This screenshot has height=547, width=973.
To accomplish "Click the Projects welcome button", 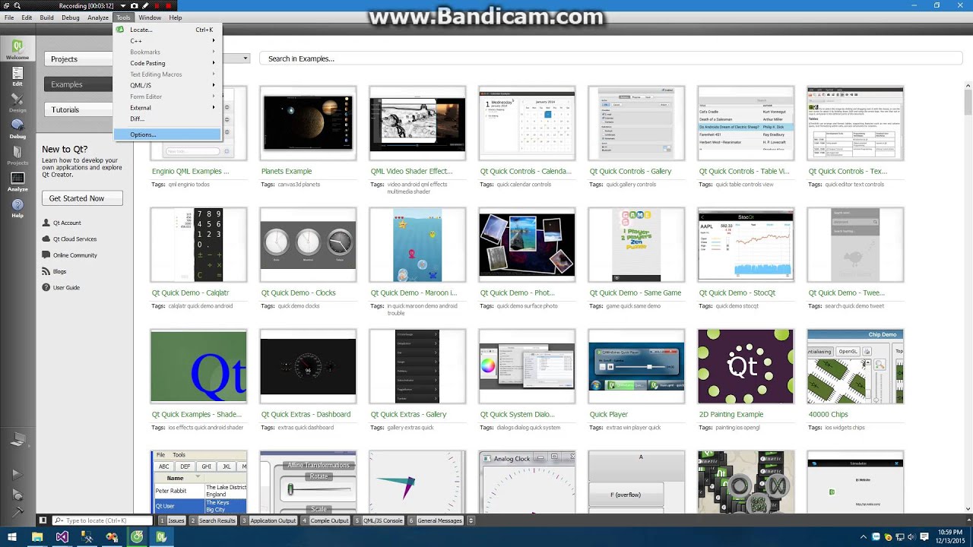I will 78,59.
